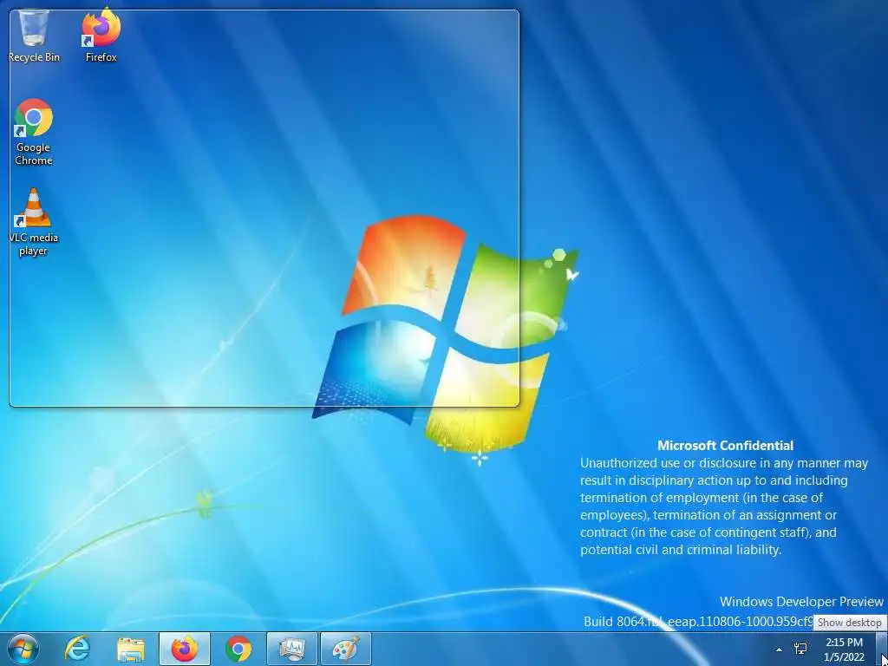This screenshot has height=666, width=888.
Task: Click the network status tray icon
Action: pos(800,649)
